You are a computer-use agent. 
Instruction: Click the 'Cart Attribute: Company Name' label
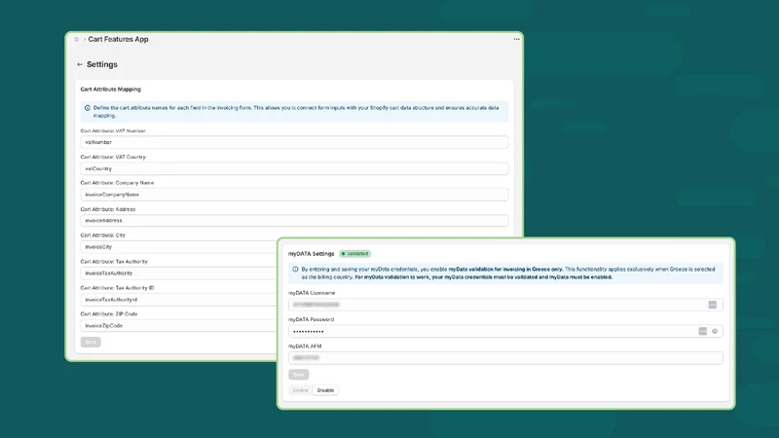[x=117, y=183]
